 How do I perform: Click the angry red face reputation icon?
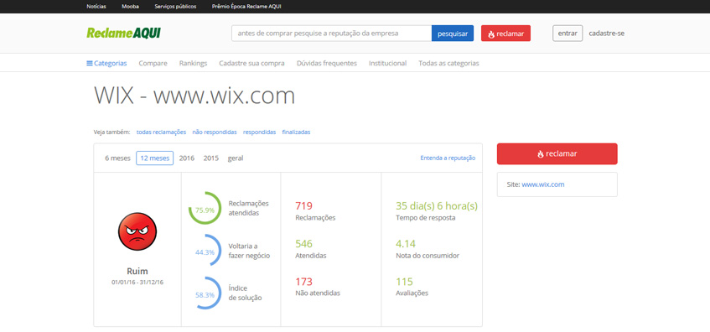137,231
